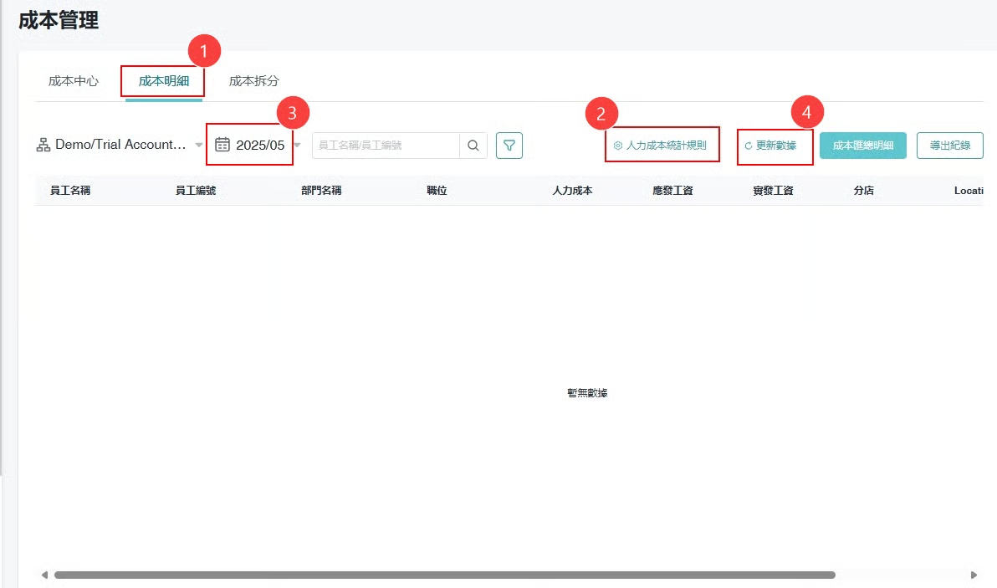
Task: Click the gear icon for 人力成本統計規則
Action: (x=618, y=146)
